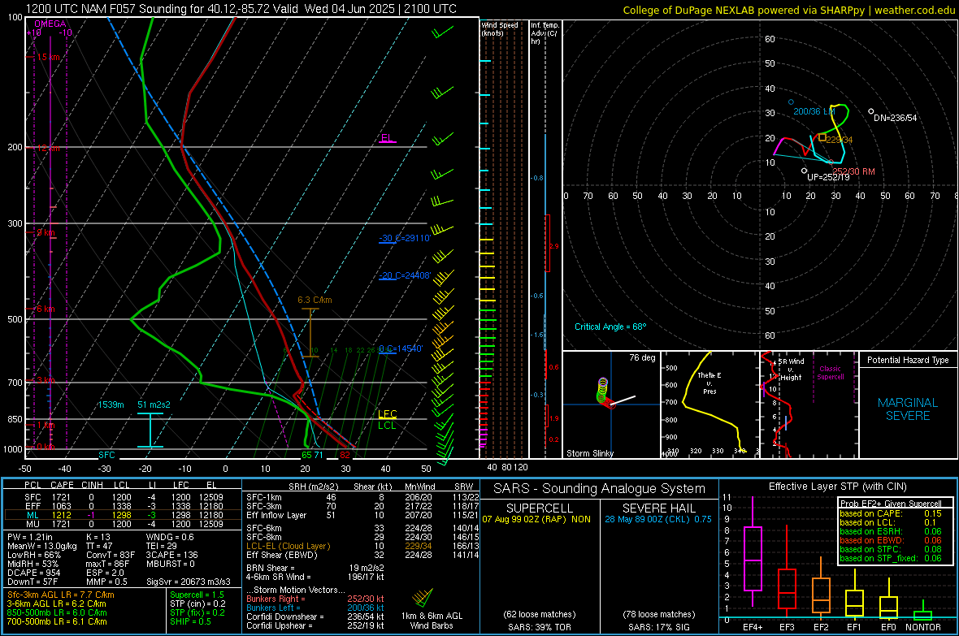Click the 0 C=14540' freezing level label
Image resolution: width=959 pixels, height=636 pixels.
[401, 348]
